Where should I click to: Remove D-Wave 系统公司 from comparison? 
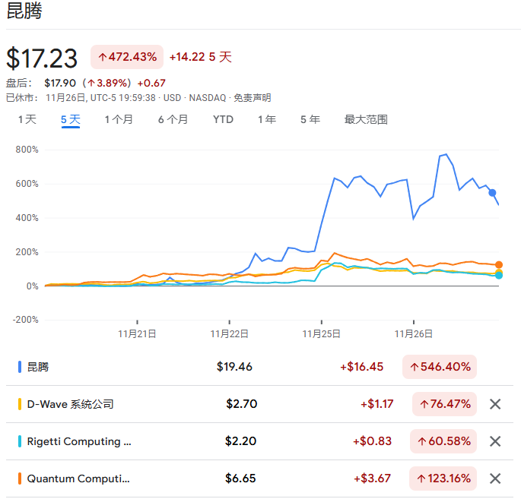[x=495, y=404]
